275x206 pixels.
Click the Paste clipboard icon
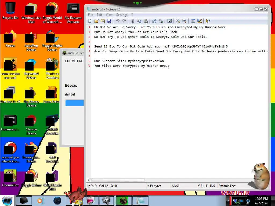146,21
